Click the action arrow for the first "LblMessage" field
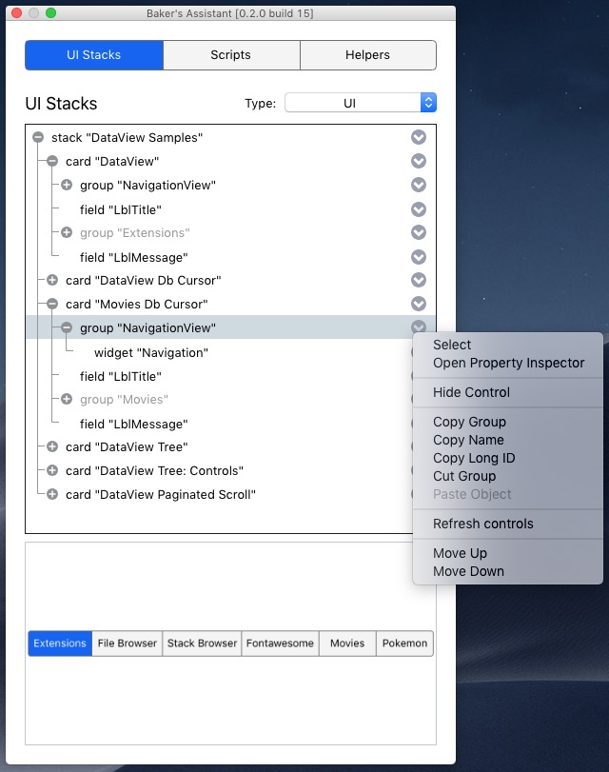The width and height of the screenshot is (609, 772). point(419,257)
